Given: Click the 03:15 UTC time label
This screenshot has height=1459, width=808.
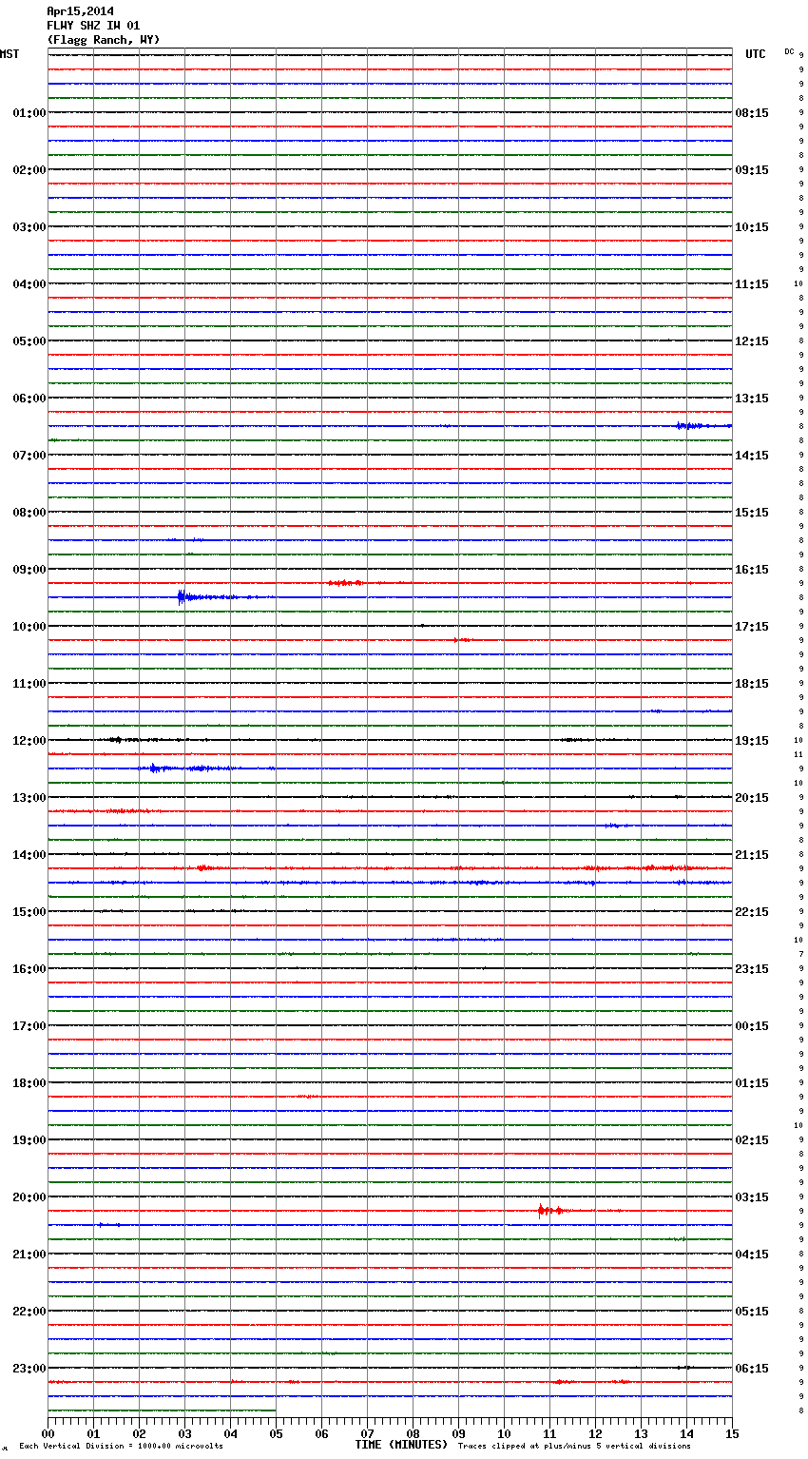Looking at the screenshot, I should point(752,1197).
